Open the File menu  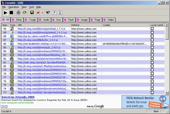tap(4, 7)
